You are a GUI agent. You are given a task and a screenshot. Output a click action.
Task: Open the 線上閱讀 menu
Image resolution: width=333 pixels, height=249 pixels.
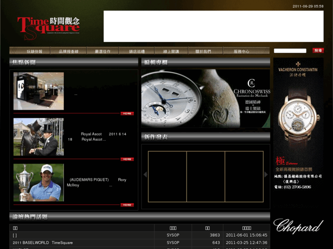[171, 51]
